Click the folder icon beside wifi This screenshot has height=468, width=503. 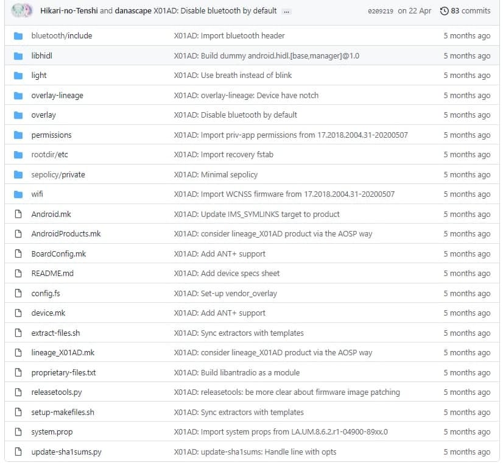pos(18,194)
